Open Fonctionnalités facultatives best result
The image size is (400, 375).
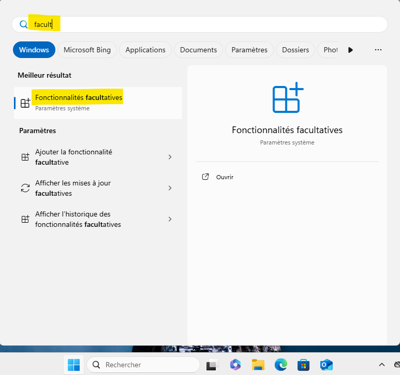click(98, 103)
